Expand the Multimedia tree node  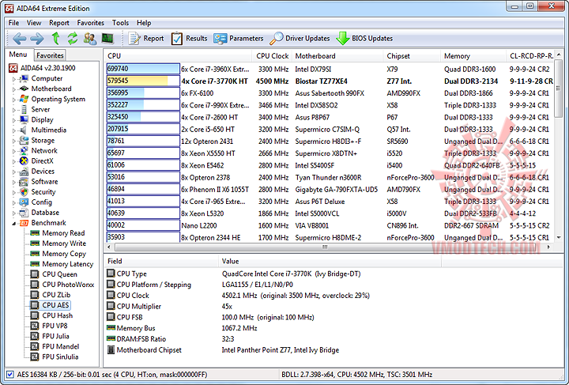click(13, 130)
